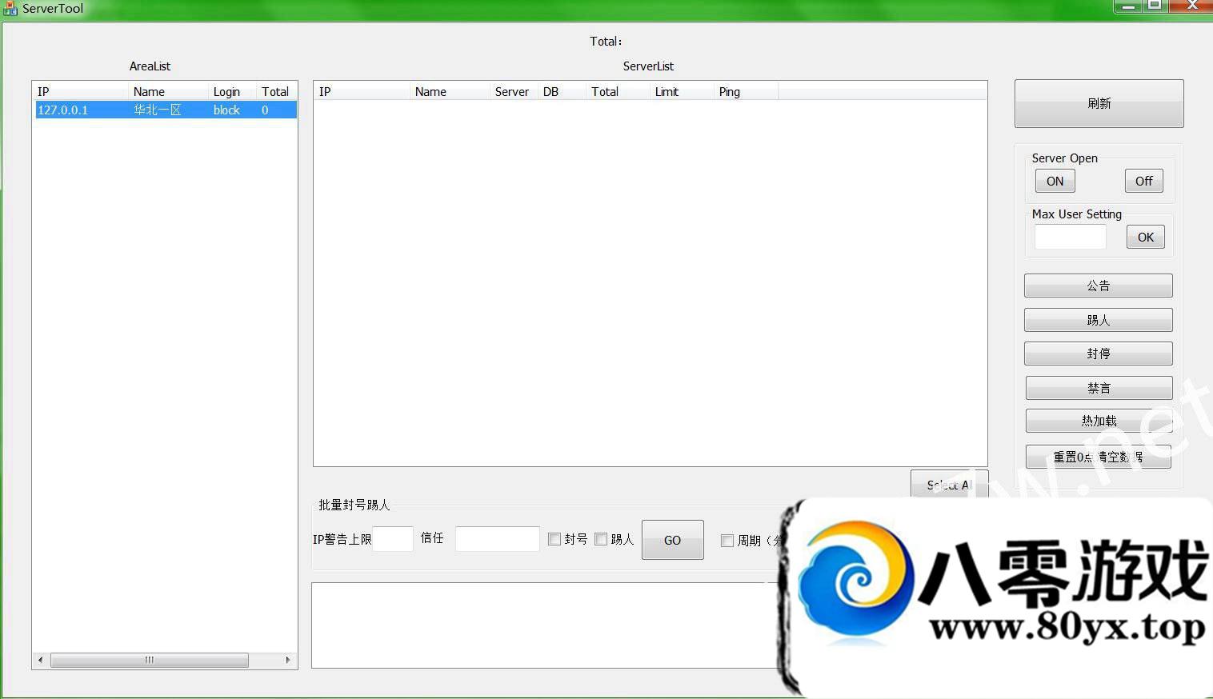Click the 华北一区 name cell
1213x699 pixels.
158,110
